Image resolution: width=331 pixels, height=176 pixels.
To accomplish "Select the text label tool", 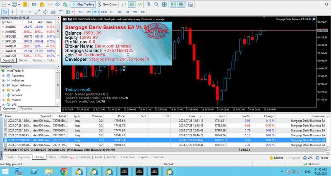I will [61, 12].
